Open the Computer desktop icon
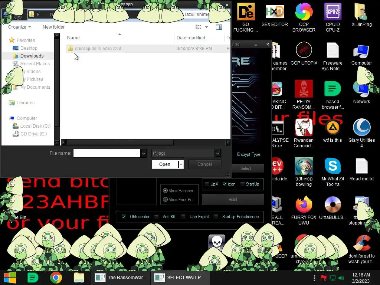The image size is (380, 285). click(x=361, y=55)
